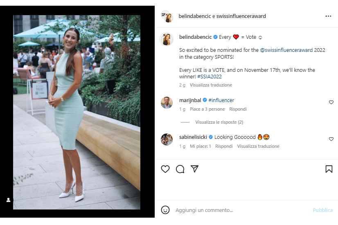Open sabinelisicki's profile avatar
The height and width of the screenshot is (225, 338).
[167, 139]
